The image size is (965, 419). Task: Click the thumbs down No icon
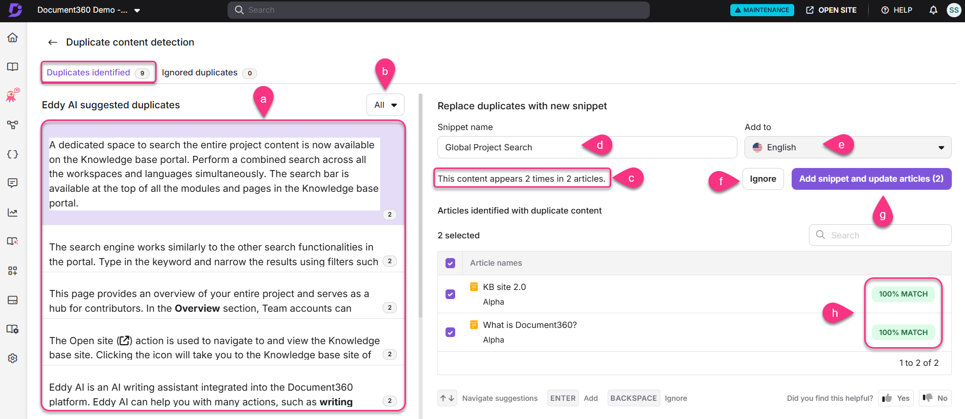[927, 398]
